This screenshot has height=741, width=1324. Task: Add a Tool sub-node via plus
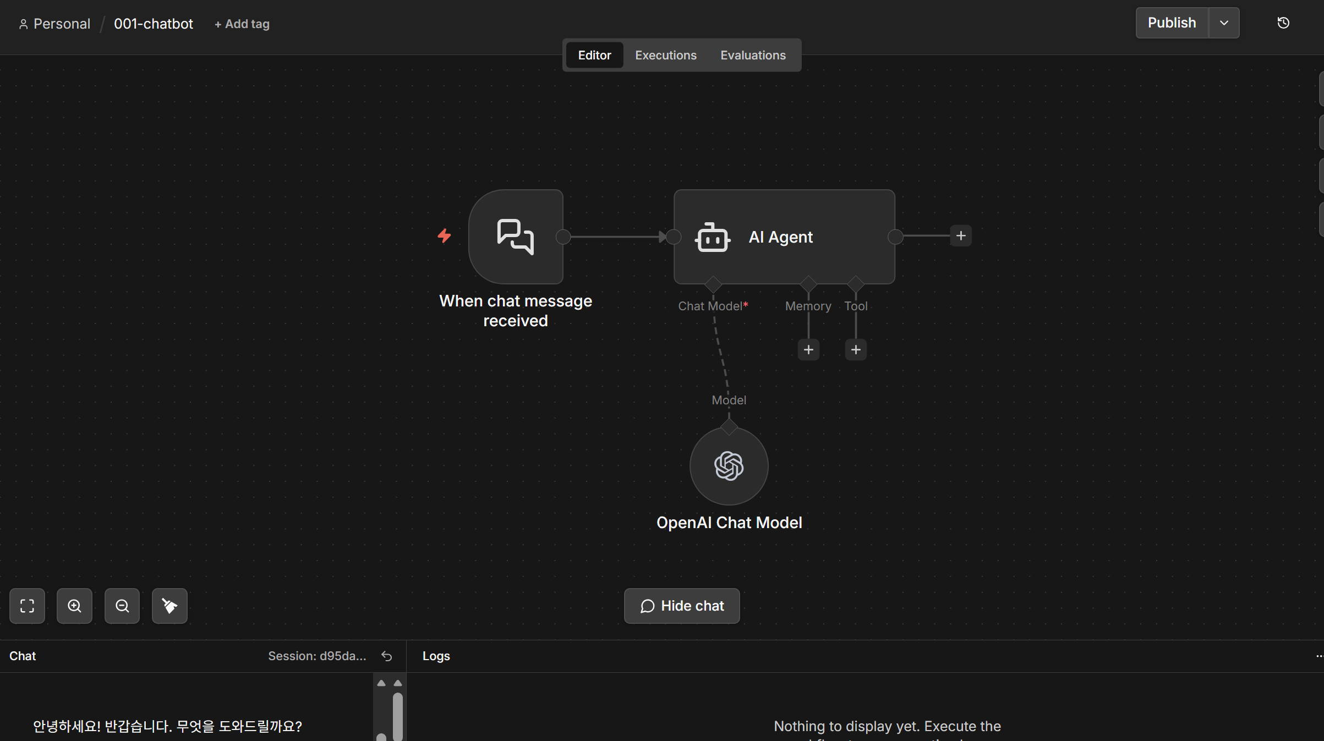[x=856, y=349]
